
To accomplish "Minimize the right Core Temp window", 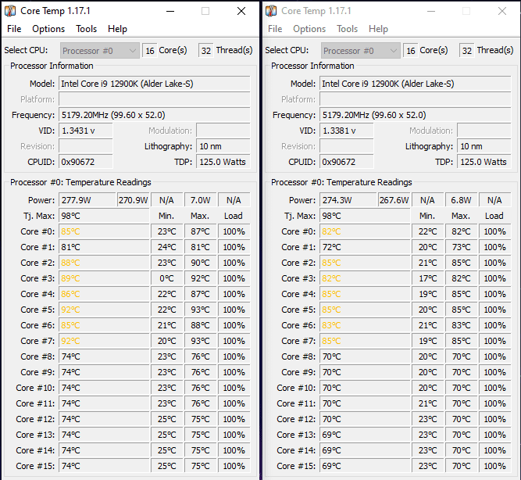I will click(x=430, y=11).
